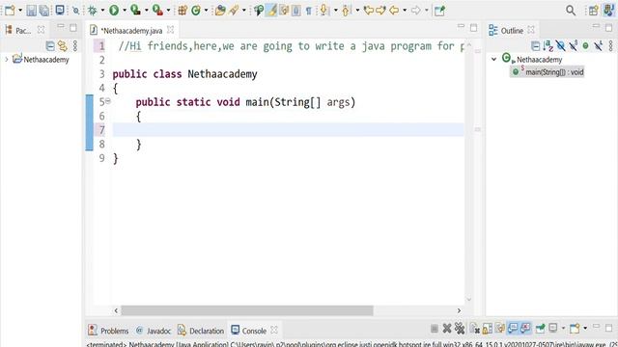The image size is (618, 347).
Task: Click the New file wizard icon
Action: pos(10,11)
